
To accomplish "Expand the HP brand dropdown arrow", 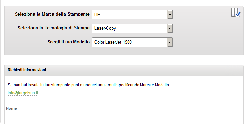I will [170, 15].
